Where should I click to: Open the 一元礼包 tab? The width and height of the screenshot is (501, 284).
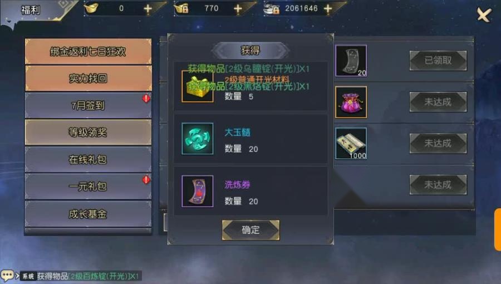click(x=88, y=187)
